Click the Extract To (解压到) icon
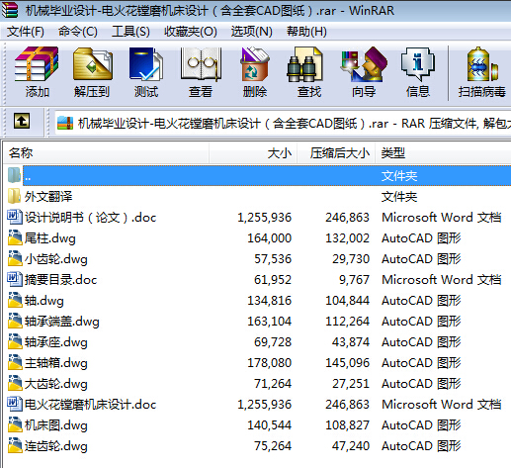This screenshot has width=511, height=468. pyautogui.click(x=93, y=64)
